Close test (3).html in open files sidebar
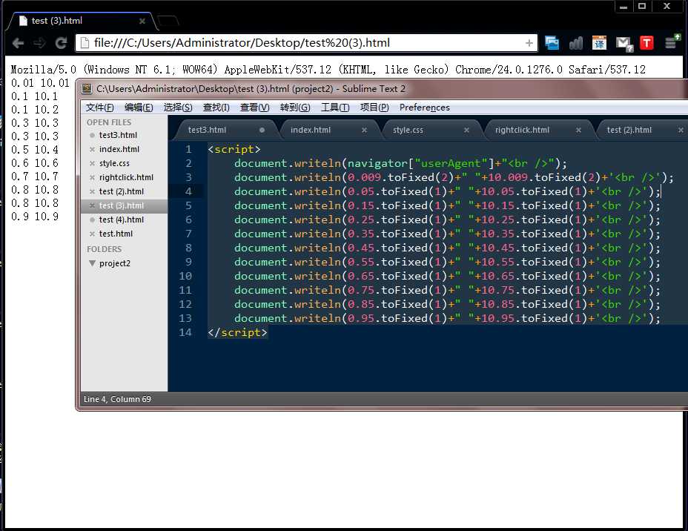 pos(92,205)
